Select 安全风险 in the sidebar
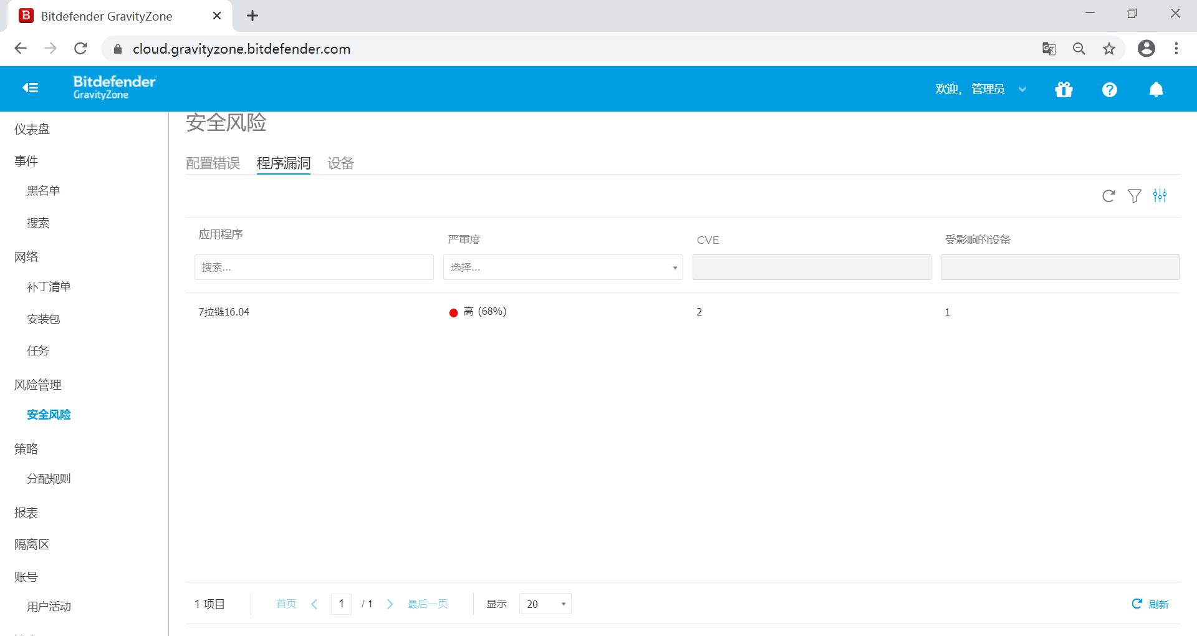This screenshot has width=1197, height=636. point(49,415)
